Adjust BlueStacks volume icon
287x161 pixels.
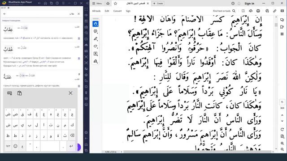pyautogui.click(x=86, y=15)
